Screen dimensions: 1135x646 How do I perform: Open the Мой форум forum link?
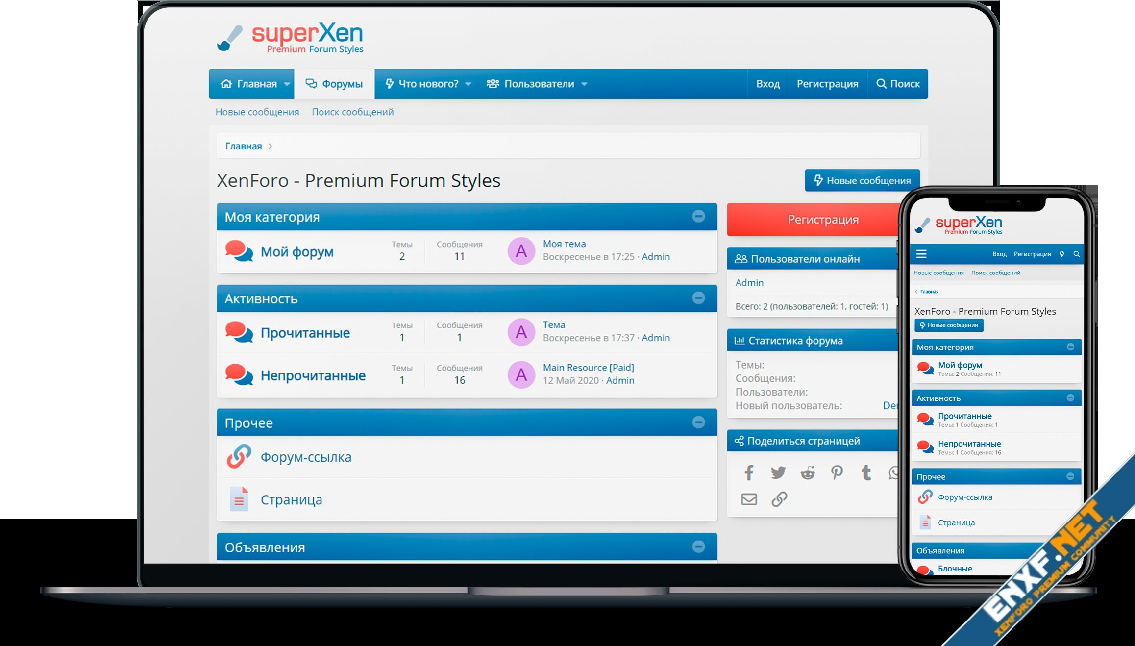point(297,252)
